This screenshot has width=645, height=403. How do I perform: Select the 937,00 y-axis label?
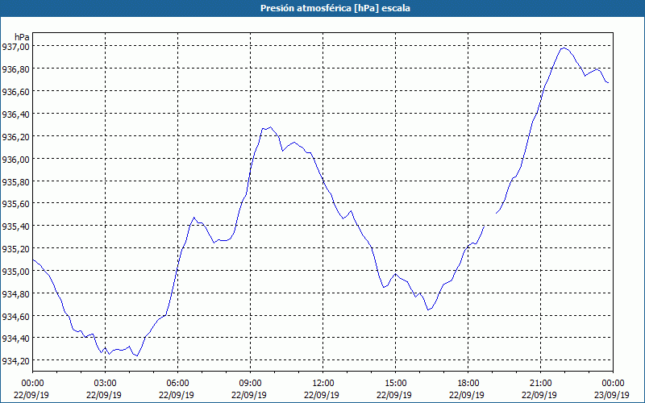click(16, 47)
